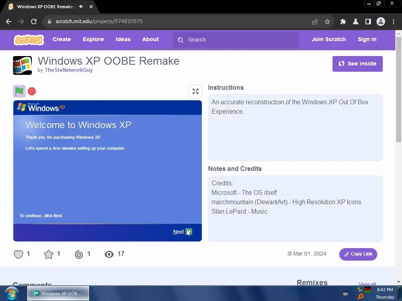The width and height of the screenshot is (402, 301).
Task: Go back with browser back arrow
Action: pyautogui.click(x=9, y=22)
